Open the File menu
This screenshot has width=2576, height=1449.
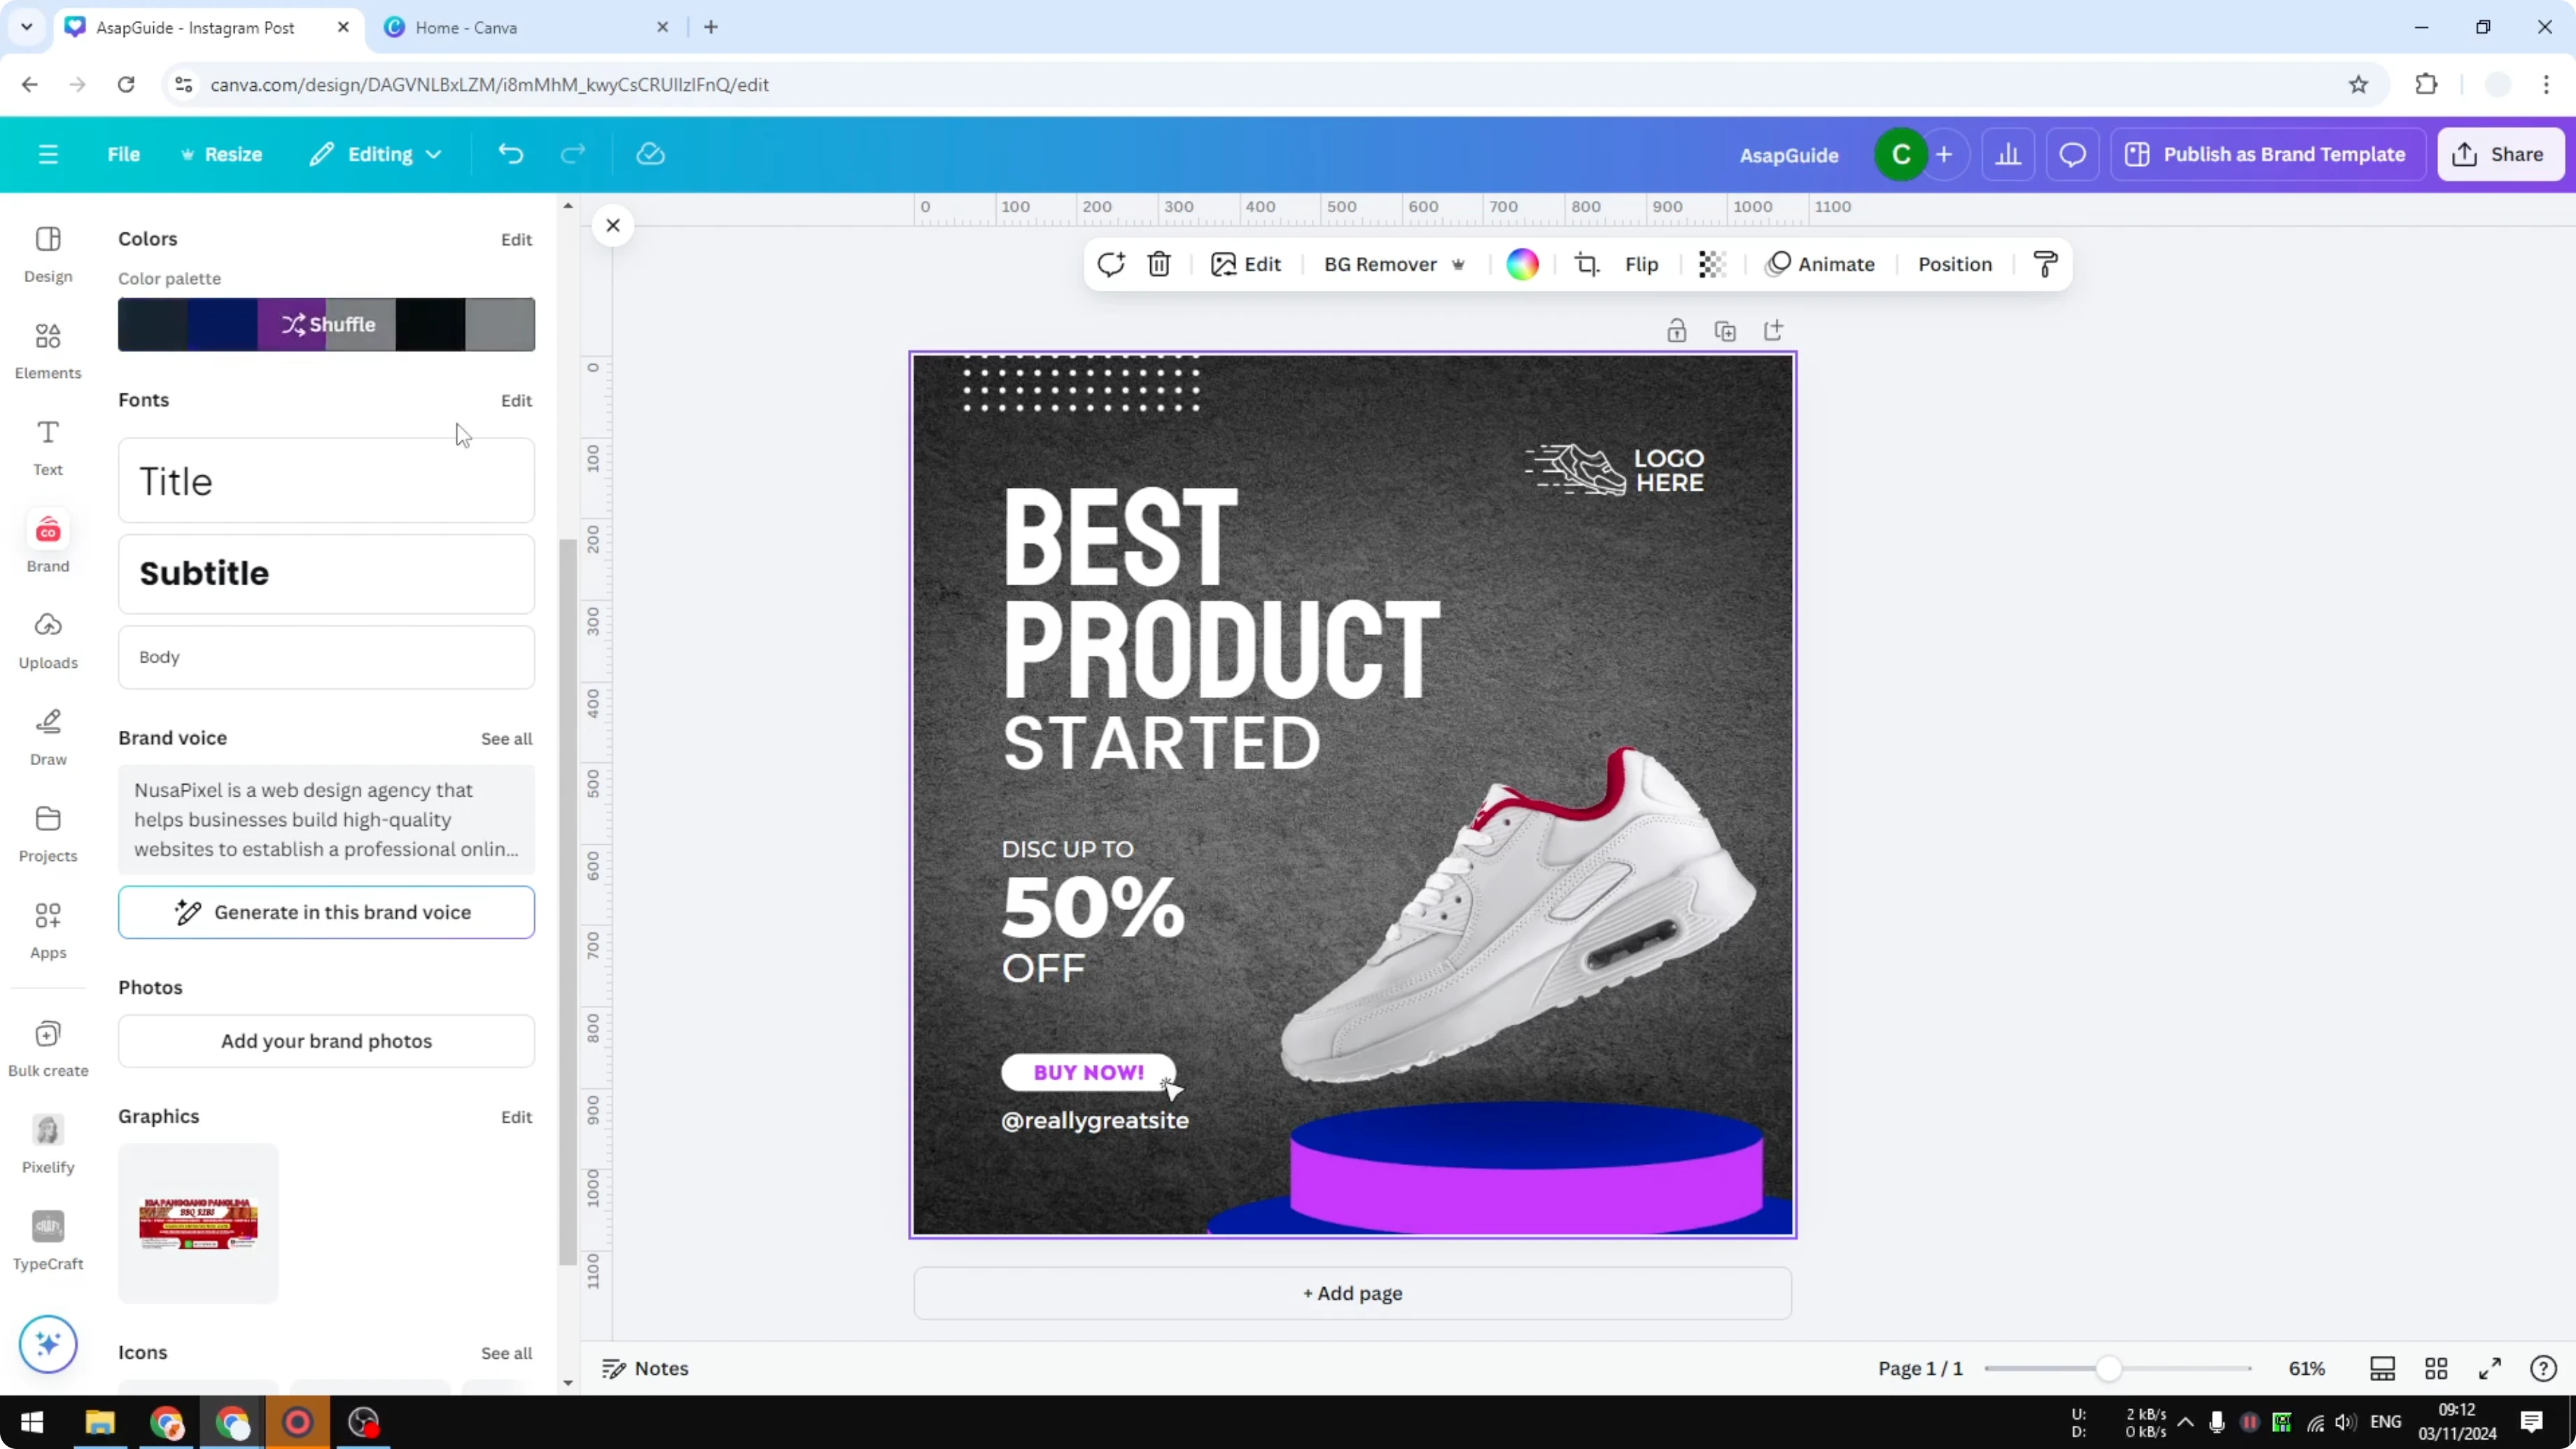tap(124, 154)
